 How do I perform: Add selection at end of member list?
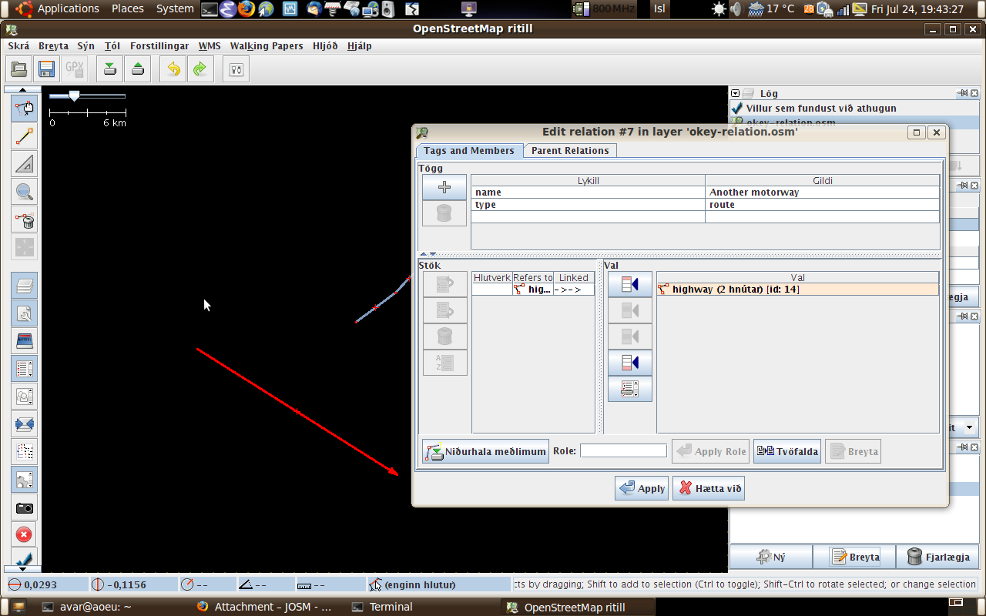tap(629, 363)
